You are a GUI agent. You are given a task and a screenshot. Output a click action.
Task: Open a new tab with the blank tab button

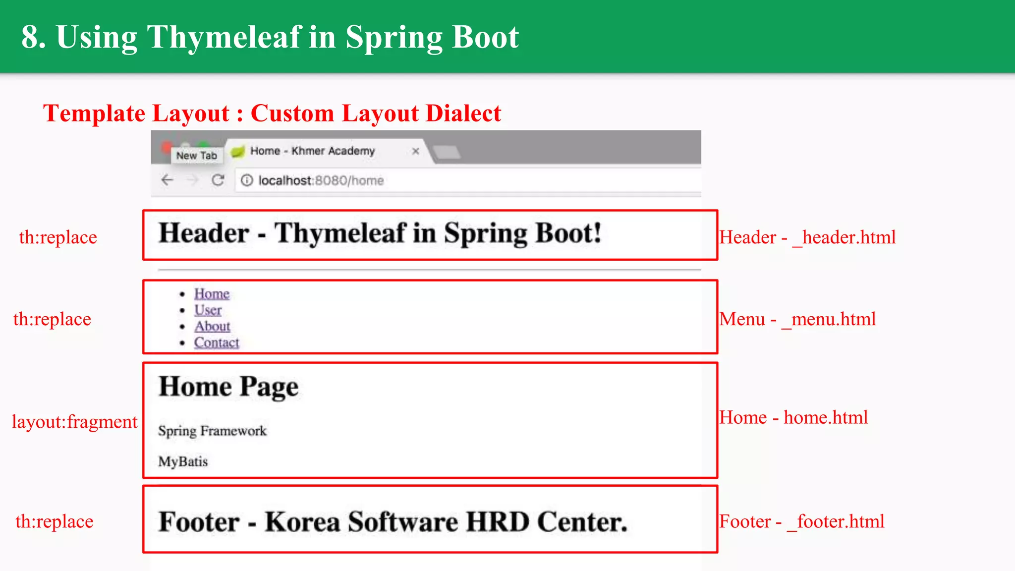[447, 152]
